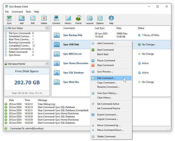Click the Active status icon for Sync Home Directories
Viewport: 175px width, 141px height.
click(139, 63)
